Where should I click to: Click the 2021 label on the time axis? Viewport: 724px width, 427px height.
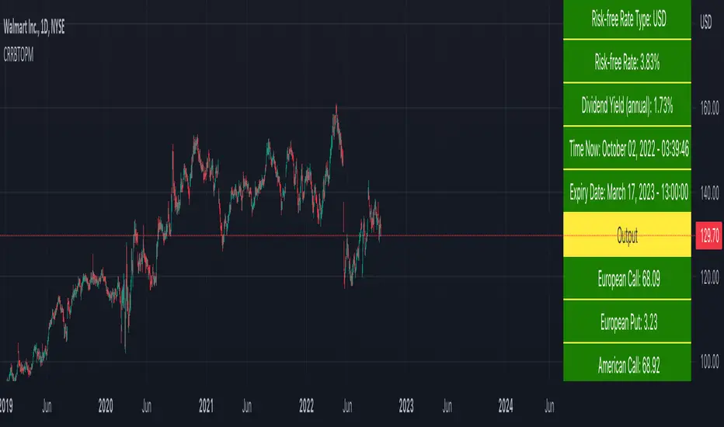click(206, 406)
